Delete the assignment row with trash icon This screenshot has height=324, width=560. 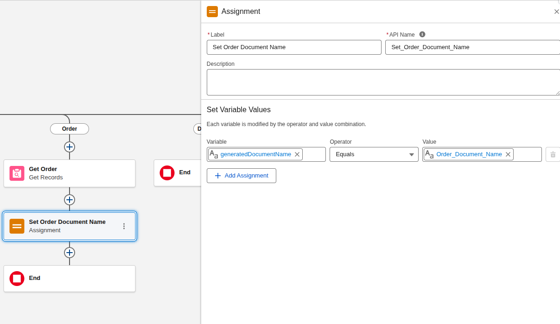coord(553,154)
